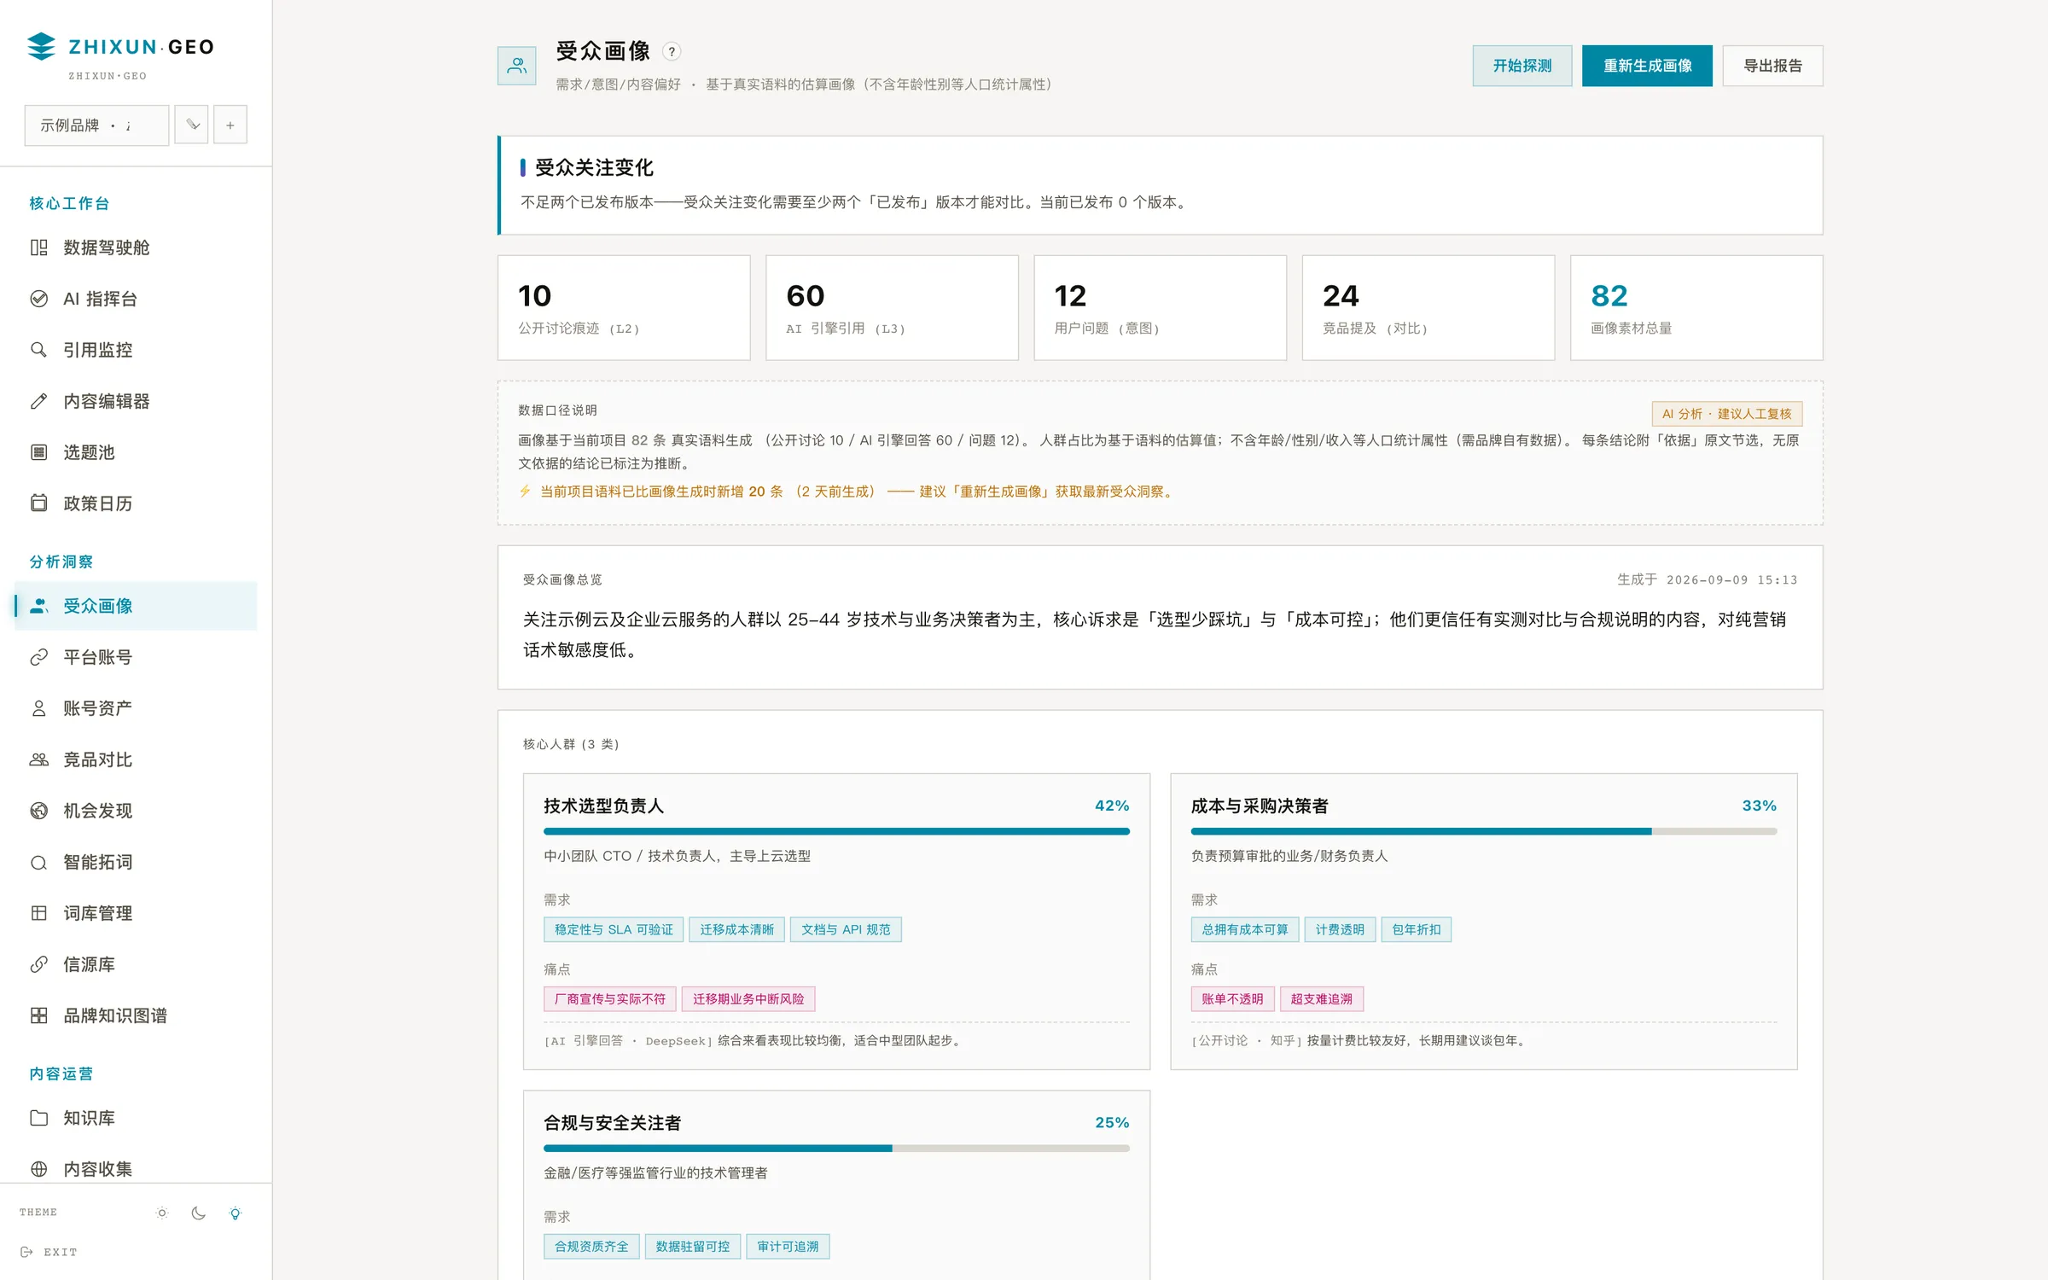The height and width of the screenshot is (1280, 2048).
Task: Click the 受众画像 person icon in sidebar
Action: [39, 606]
